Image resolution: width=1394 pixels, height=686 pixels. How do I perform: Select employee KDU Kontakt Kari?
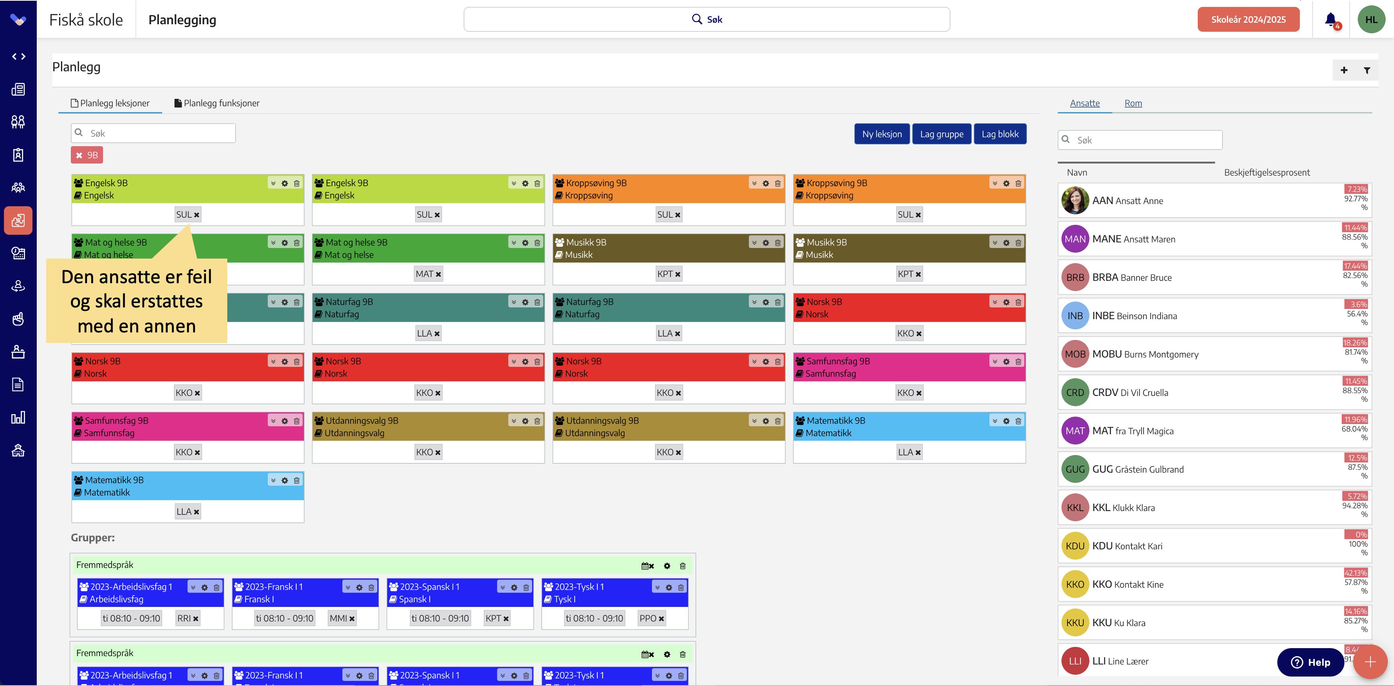pos(1214,546)
